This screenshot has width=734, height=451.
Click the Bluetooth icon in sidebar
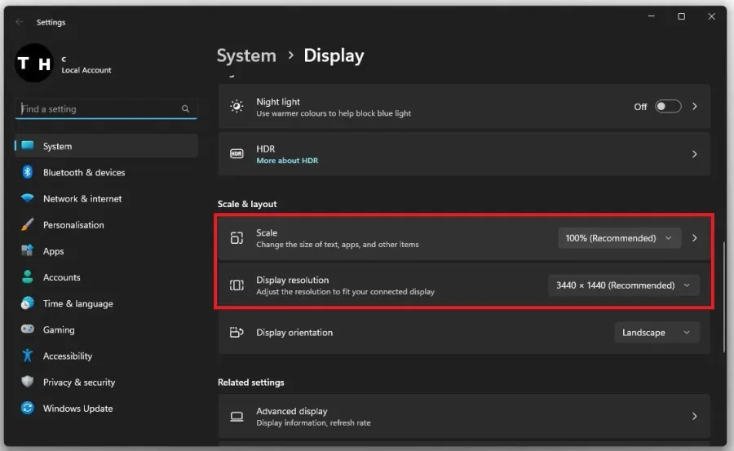tap(27, 172)
